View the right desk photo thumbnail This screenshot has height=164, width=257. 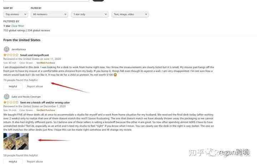22,142
